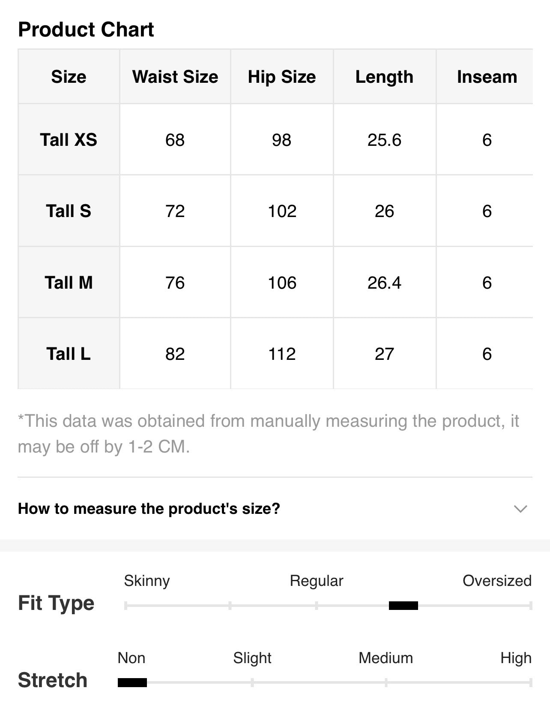
Task: Click the Stretch Non slider indicator
Action: [132, 682]
